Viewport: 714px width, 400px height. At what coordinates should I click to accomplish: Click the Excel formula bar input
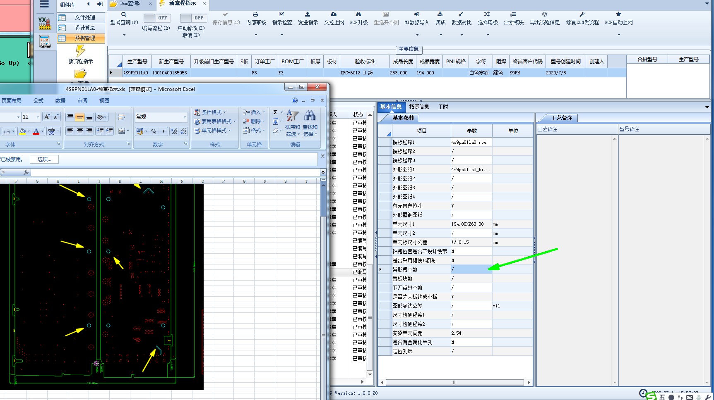click(175, 172)
